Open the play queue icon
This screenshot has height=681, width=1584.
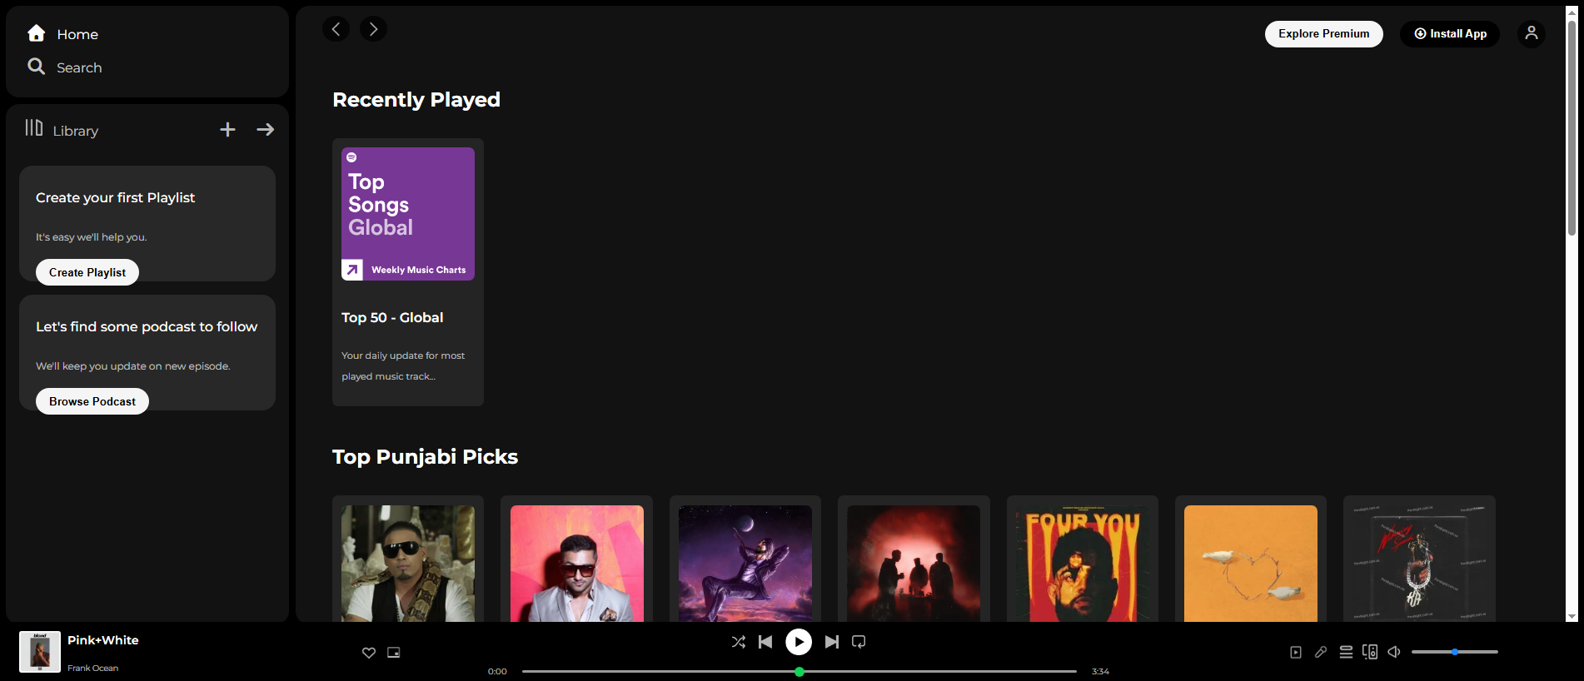click(x=1346, y=653)
